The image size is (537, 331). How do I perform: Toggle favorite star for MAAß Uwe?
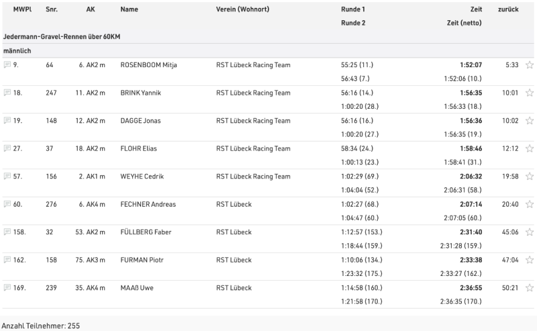[529, 288]
